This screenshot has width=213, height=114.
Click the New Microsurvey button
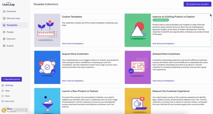tap(12, 79)
